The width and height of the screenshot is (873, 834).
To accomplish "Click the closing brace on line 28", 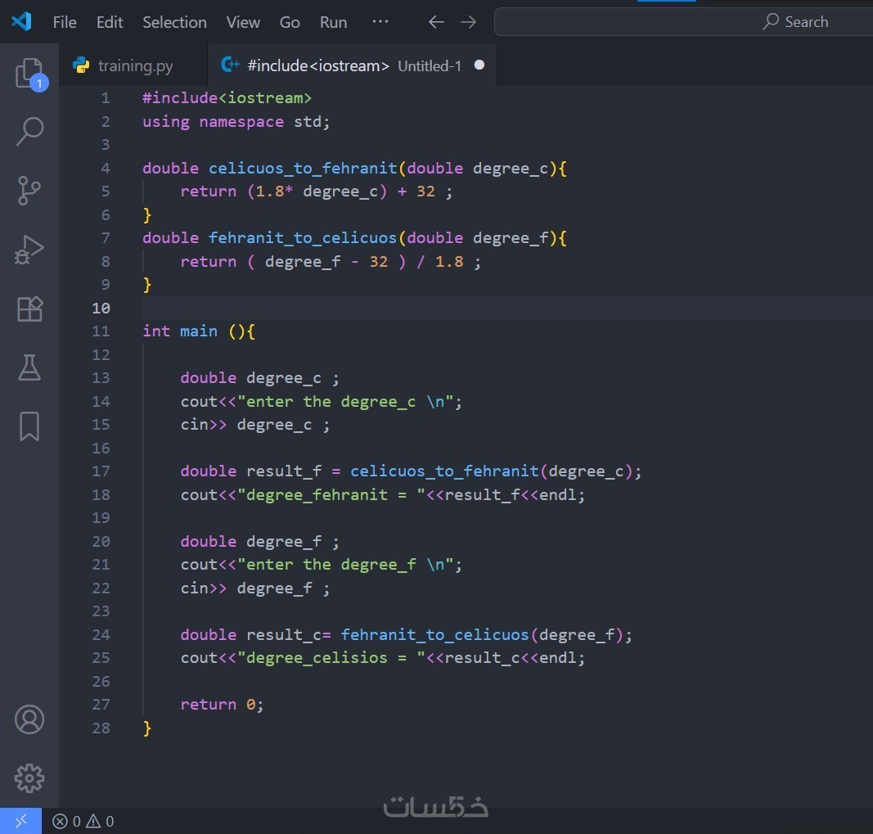I will click(x=147, y=728).
